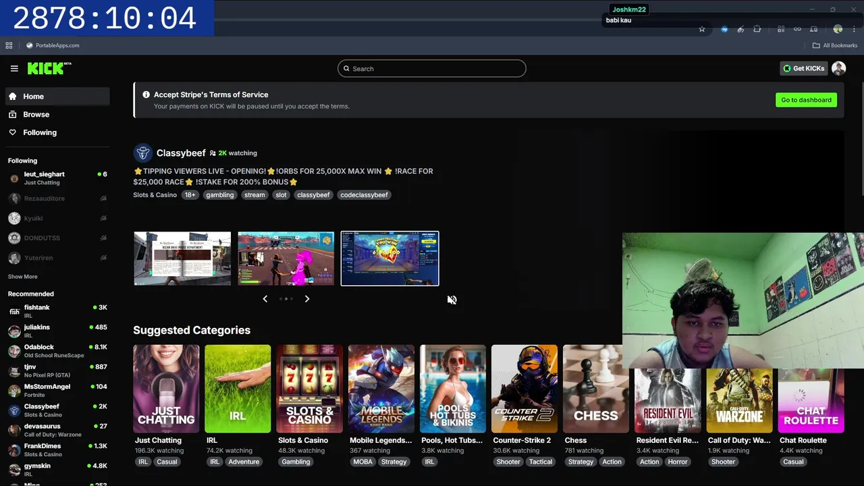This screenshot has height=486, width=864.
Task: Expand Show More in Following list
Action: pos(23,277)
